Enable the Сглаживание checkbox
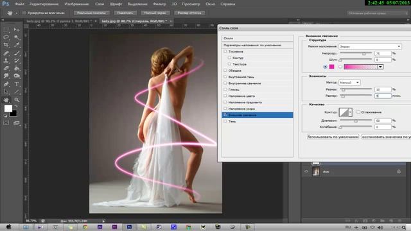The height and width of the screenshot is (231, 411). click(x=358, y=112)
